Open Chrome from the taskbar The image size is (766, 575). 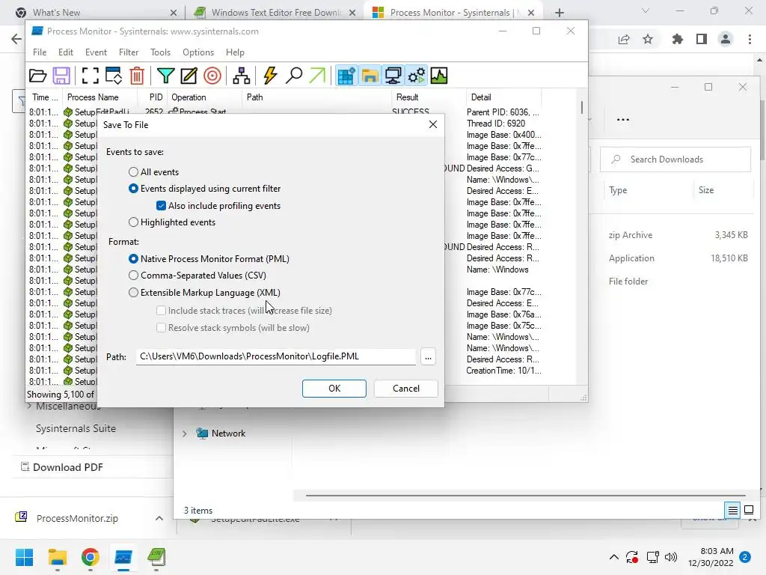coord(90,557)
